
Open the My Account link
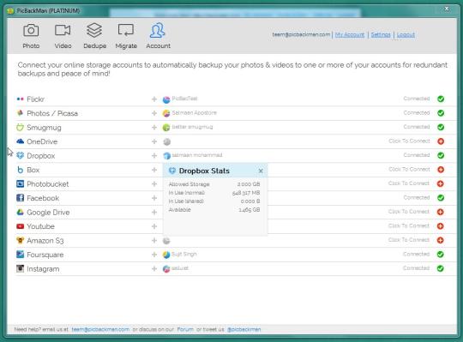pyautogui.click(x=350, y=35)
